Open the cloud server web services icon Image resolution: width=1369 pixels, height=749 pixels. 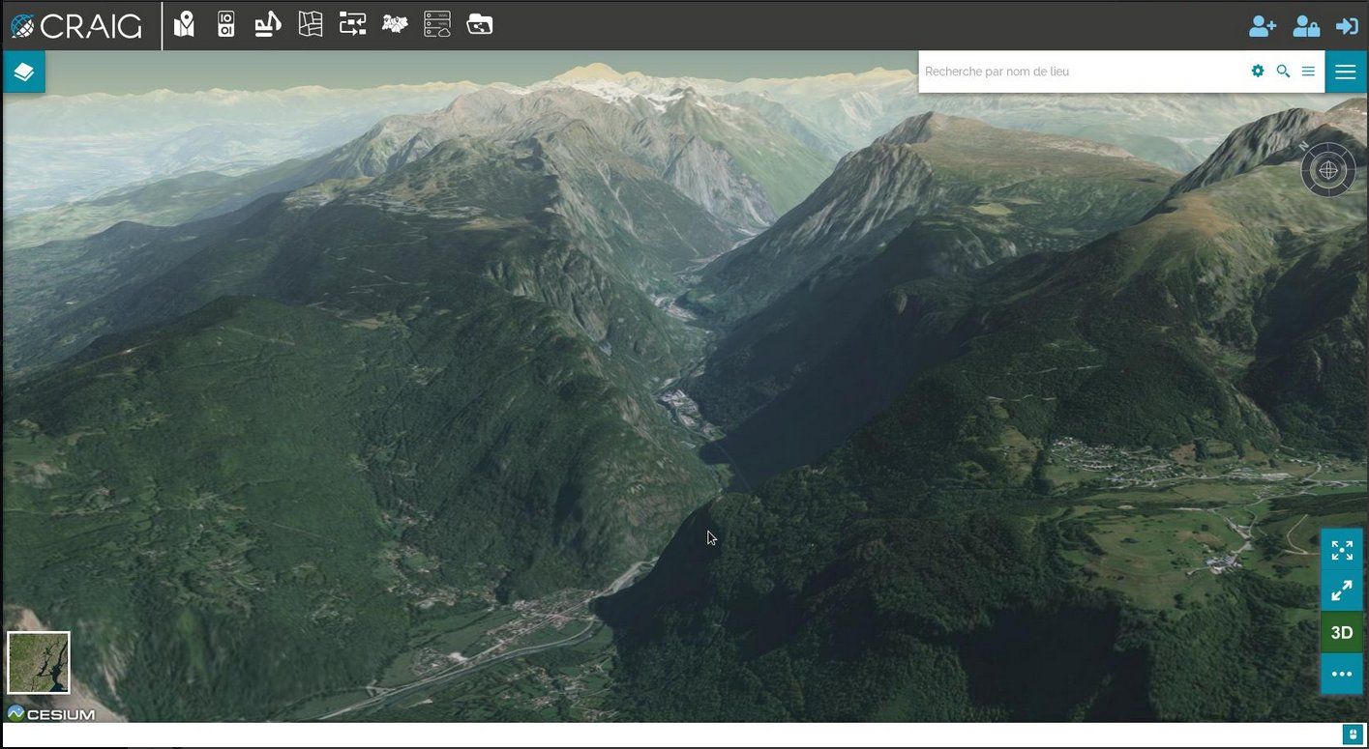pos(437,24)
